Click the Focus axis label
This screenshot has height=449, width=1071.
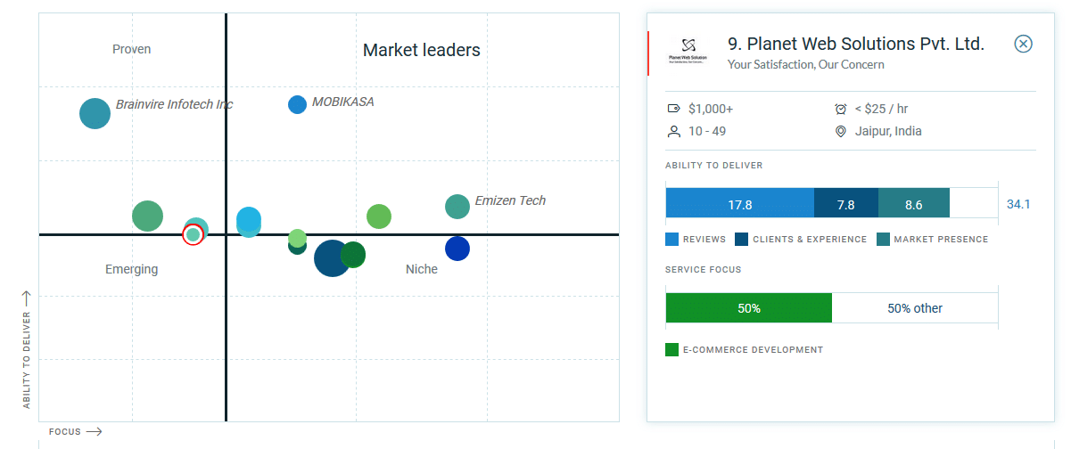pos(65,432)
